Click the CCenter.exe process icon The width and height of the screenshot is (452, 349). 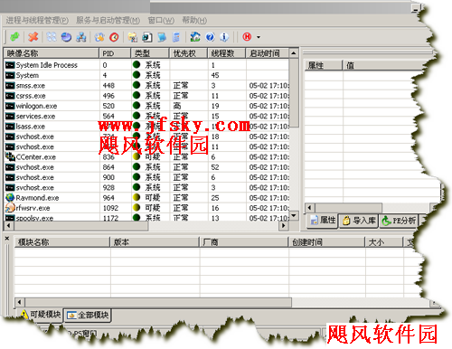click(10, 156)
